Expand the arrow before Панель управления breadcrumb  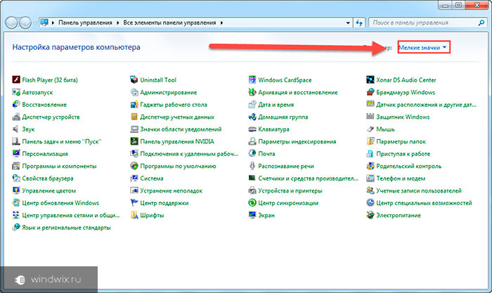click(x=53, y=22)
